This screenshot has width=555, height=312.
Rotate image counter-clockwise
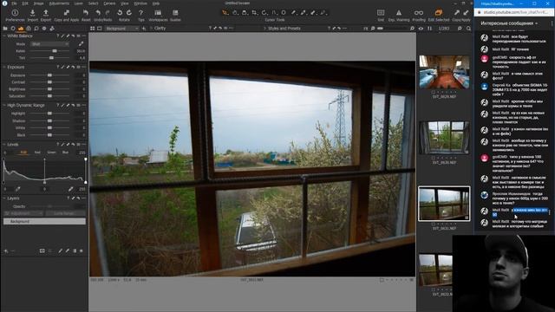pos(120,13)
